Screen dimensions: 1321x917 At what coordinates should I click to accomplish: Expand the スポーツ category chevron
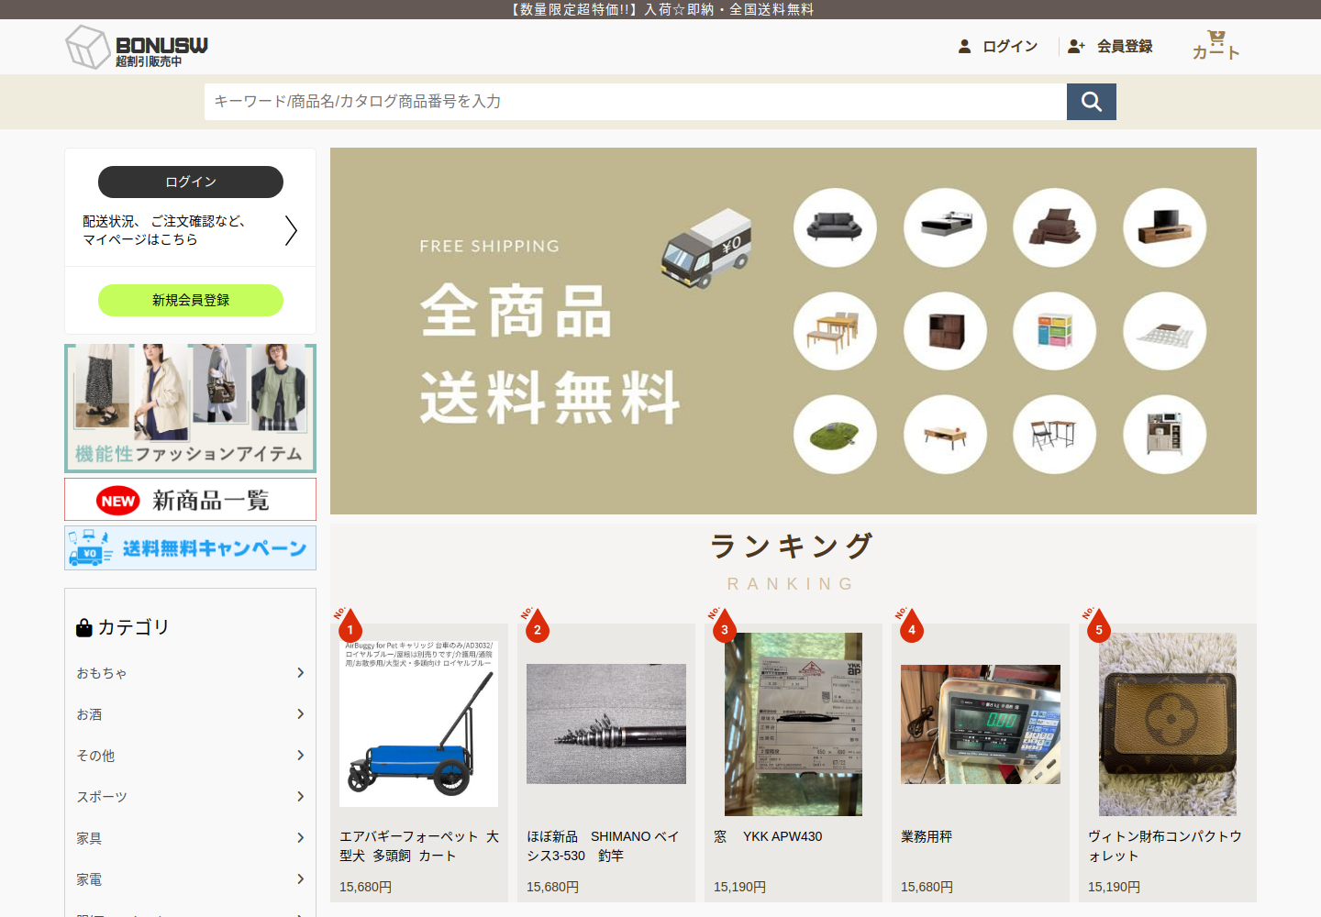pyautogui.click(x=300, y=797)
